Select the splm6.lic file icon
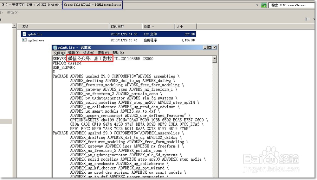Screen dimensions: 317x180 [x=24, y=34]
